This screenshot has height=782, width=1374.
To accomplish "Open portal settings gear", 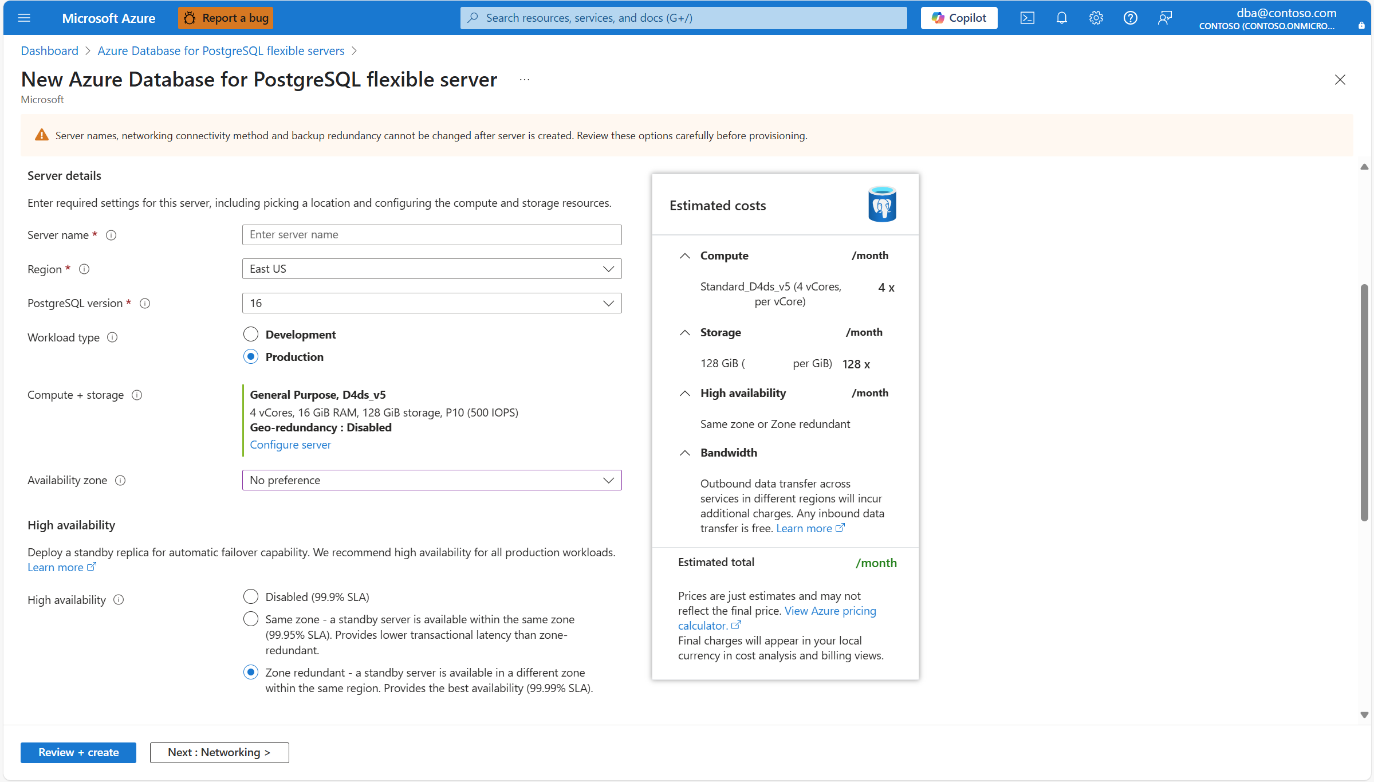I will (x=1096, y=18).
